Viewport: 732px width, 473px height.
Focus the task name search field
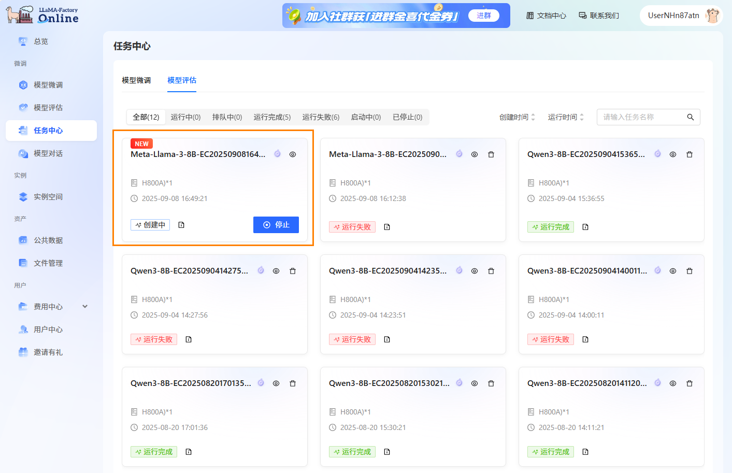pyautogui.click(x=641, y=117)
